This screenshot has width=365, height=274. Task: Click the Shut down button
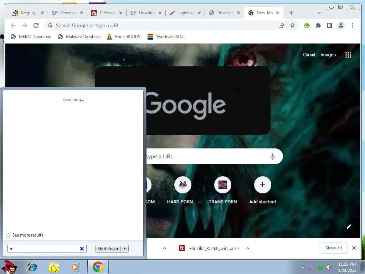tap(108, 249)
